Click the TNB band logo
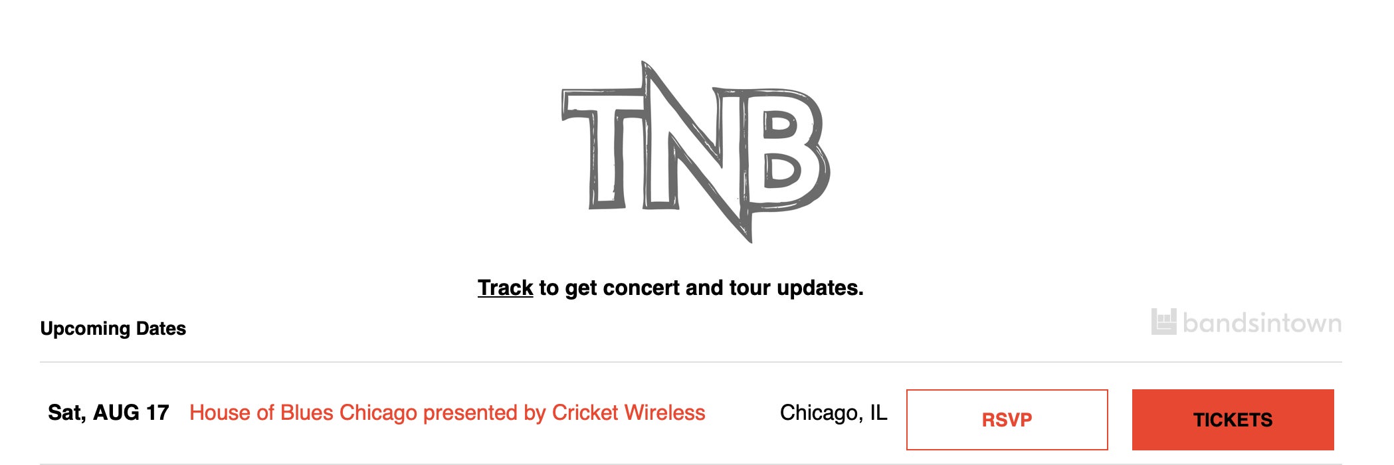1394x465 pixels. (696, 152)
